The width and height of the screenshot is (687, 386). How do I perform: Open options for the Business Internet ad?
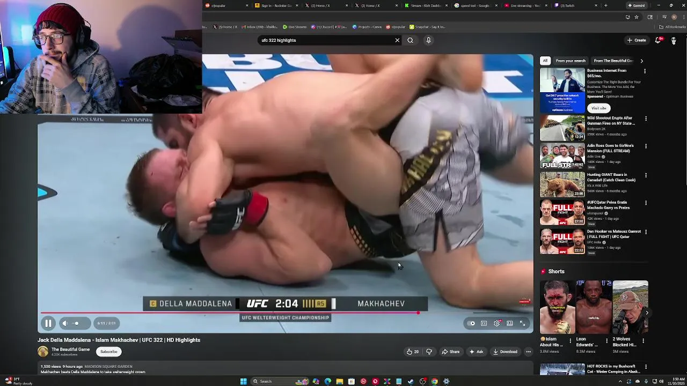pos(645,71)
